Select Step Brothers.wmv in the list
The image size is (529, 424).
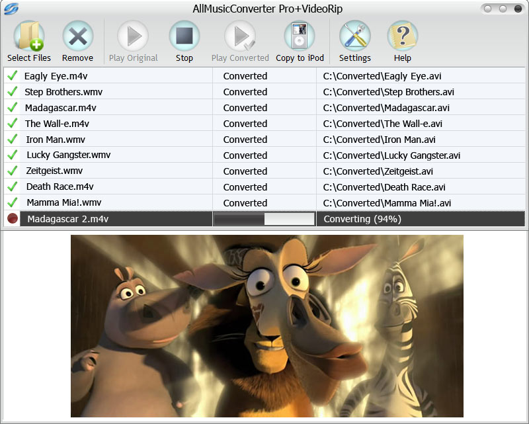point(63,92)
